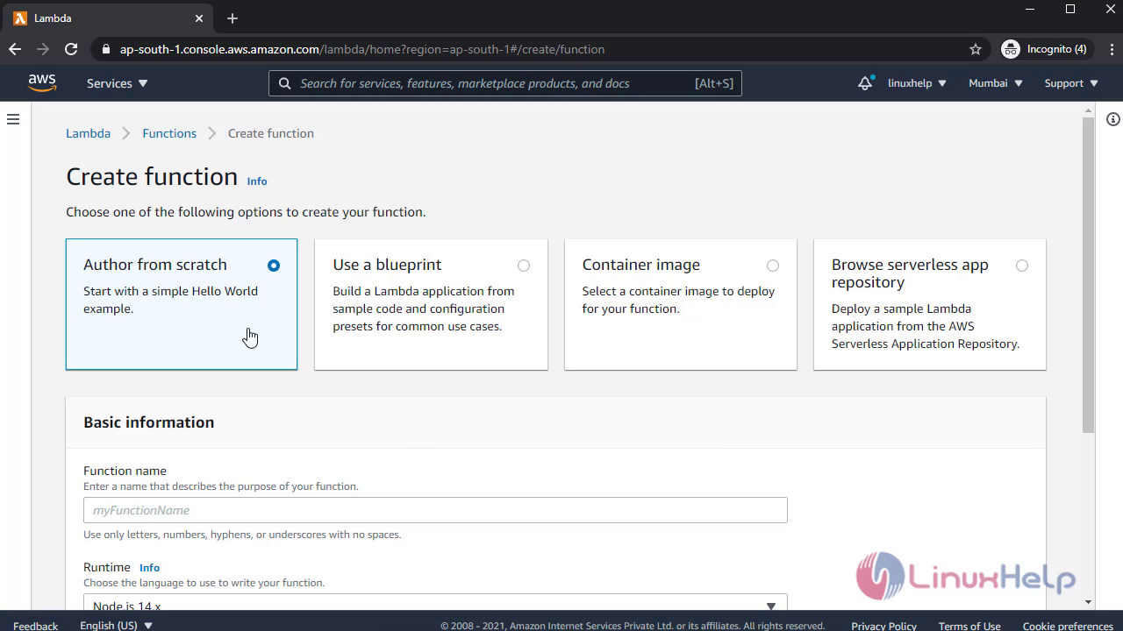This screenshot has height=631, width=1123.
Task: Open the notifications bell icon
Action: click(x=865, y=83)
